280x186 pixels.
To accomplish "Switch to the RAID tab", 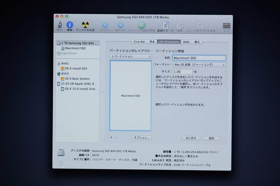I will click(x=186, y=42).
